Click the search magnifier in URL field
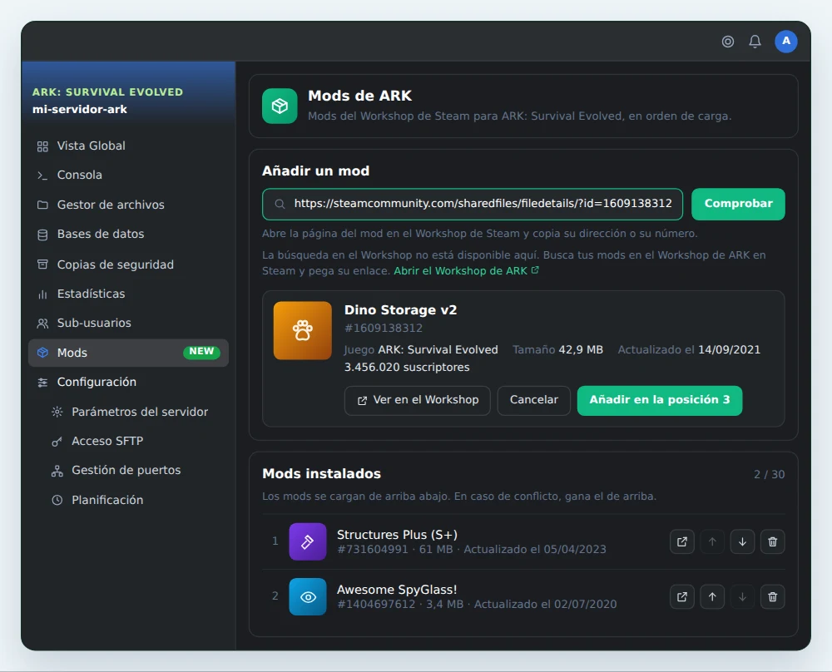 (280, 205)
